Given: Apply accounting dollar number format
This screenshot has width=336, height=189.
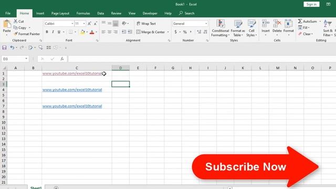Looking at the screenshot, I should pos(175,32).
